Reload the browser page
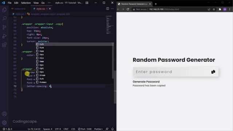 click(x=128, y=9)
